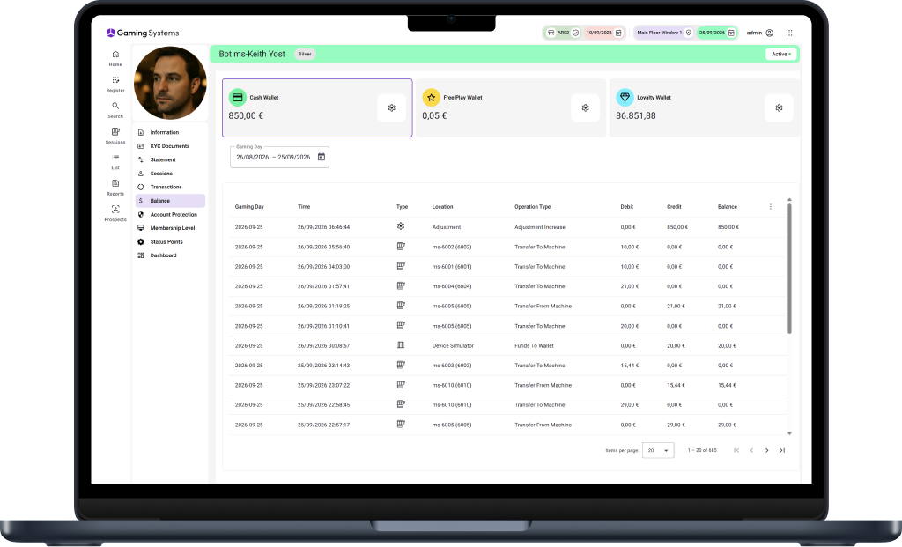Click the ms-6003 (6003) location cell
The image size is (902, 547).
452,366
